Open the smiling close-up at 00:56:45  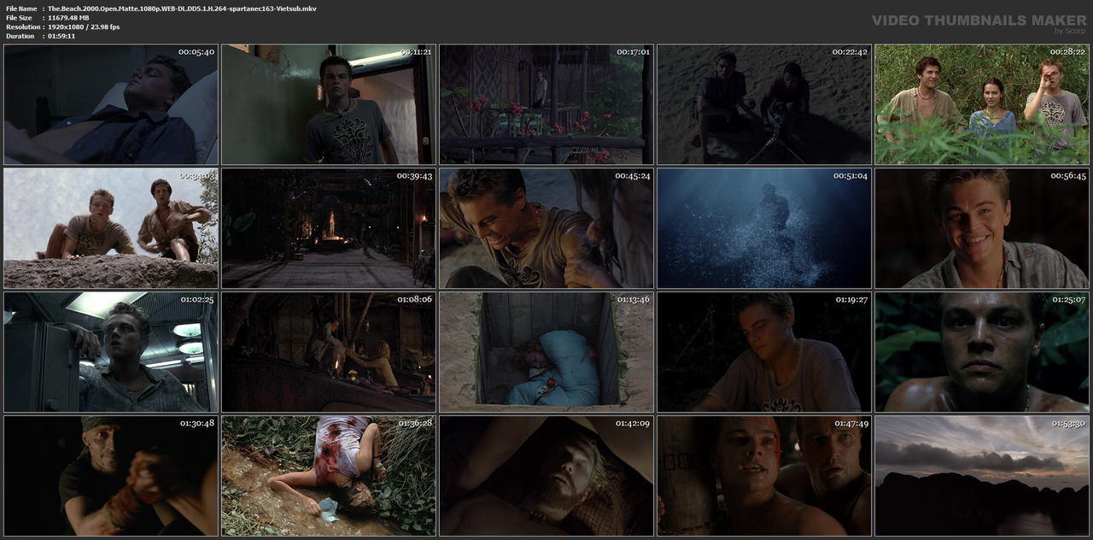[x=982, y=228]
